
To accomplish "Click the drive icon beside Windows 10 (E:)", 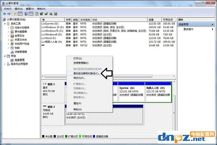I will point(43,27).
